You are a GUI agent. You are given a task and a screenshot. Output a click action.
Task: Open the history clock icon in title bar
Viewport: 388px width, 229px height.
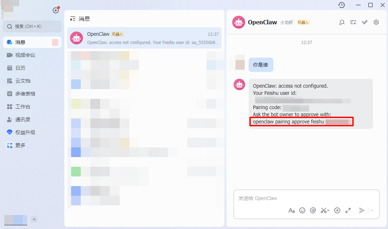[342, 5]
